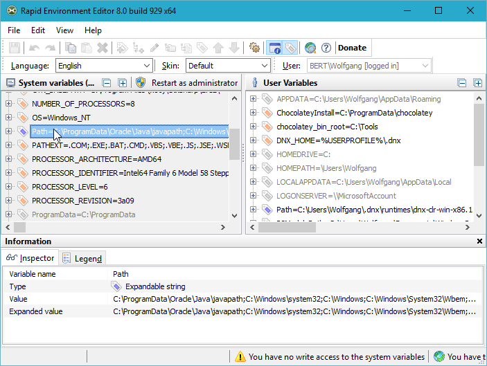Expand the PATHEXT variable node
Screen dimensions: 487x366
[x=8, y=145]
